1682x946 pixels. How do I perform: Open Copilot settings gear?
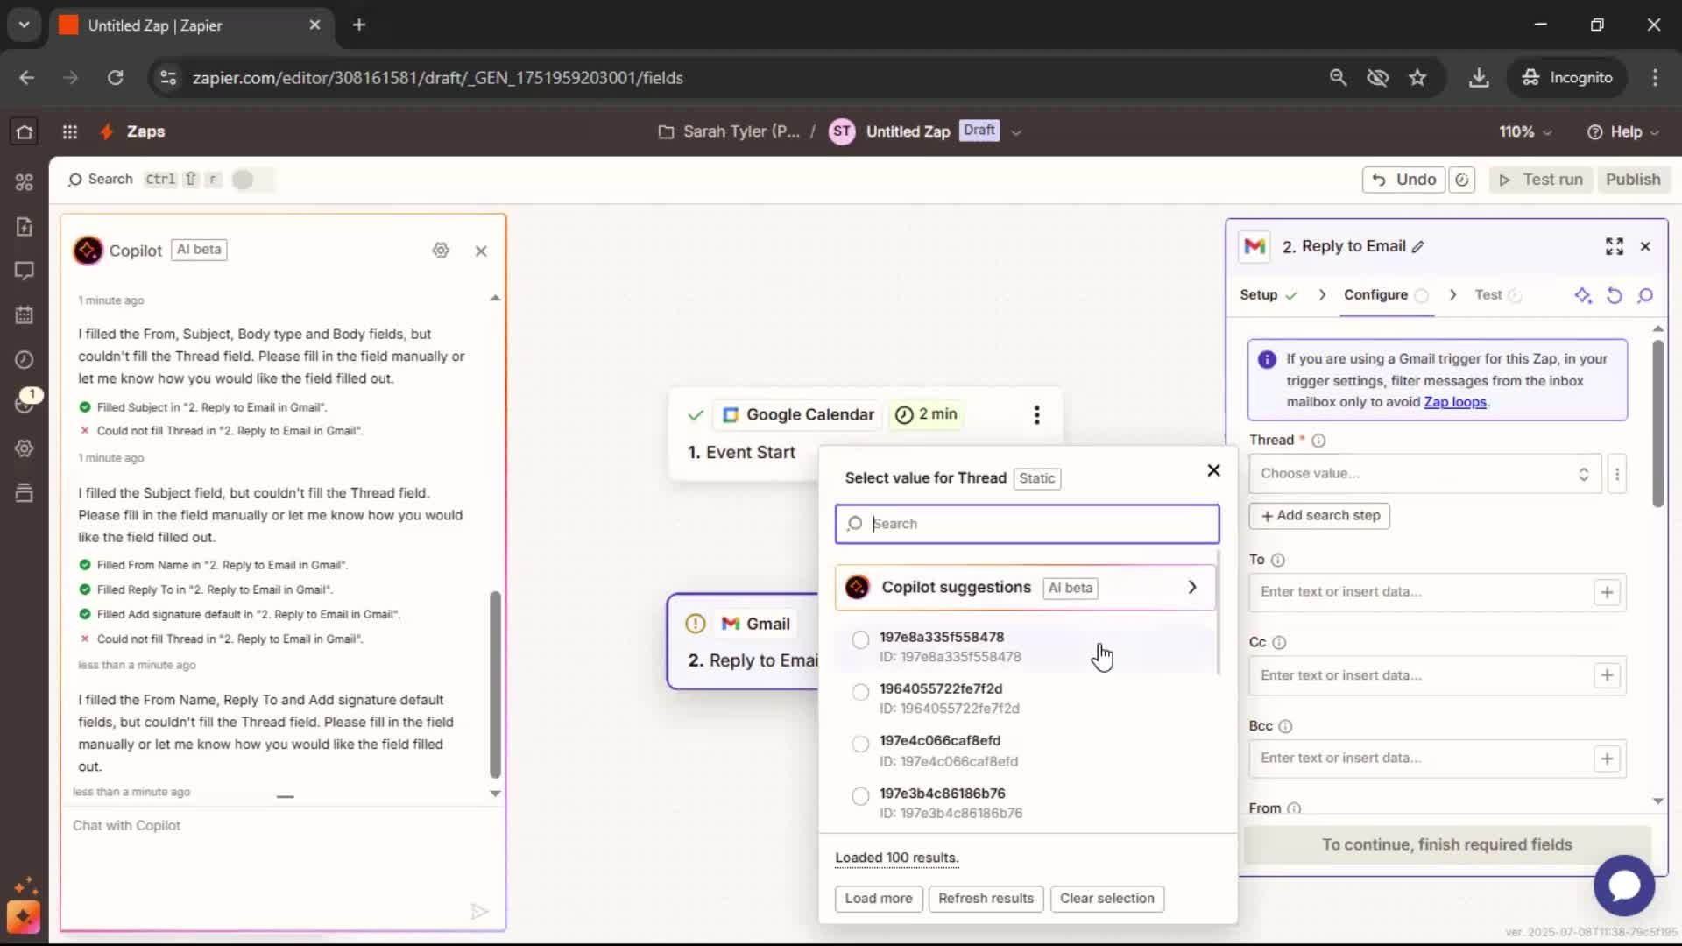(x=441, y=251)
